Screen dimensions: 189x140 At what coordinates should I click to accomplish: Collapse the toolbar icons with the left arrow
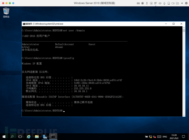click(x=182, y=3)
